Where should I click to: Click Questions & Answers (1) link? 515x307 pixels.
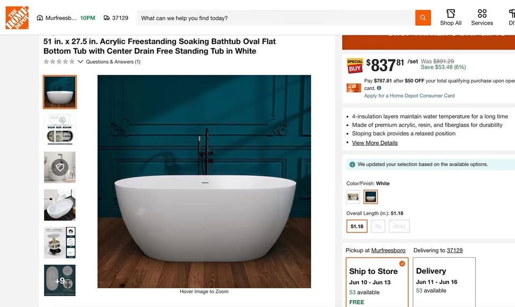point(113,62)
